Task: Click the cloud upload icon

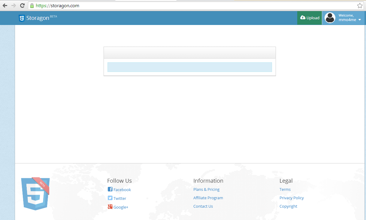Action: (x=303, y=18)
